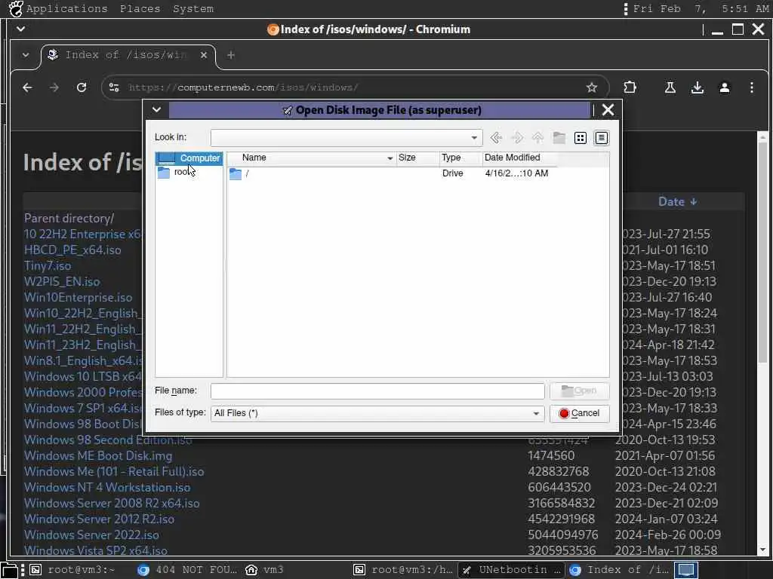Open new tab with plus icon
773x579 pixels.
[231, 55]
